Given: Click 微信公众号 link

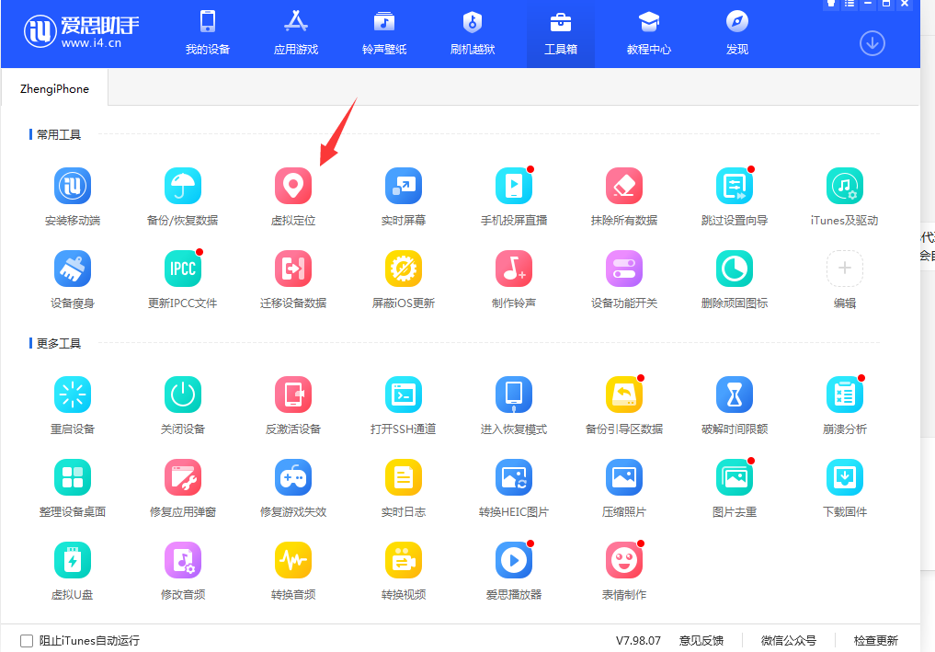Looking at the screenshot, I should [x=788, y=641].
